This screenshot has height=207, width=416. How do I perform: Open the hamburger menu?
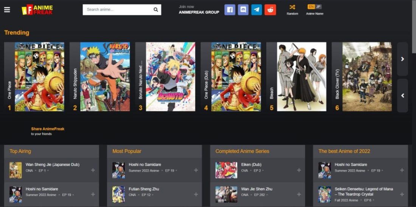pyautogui.click(x=7, y=10)
